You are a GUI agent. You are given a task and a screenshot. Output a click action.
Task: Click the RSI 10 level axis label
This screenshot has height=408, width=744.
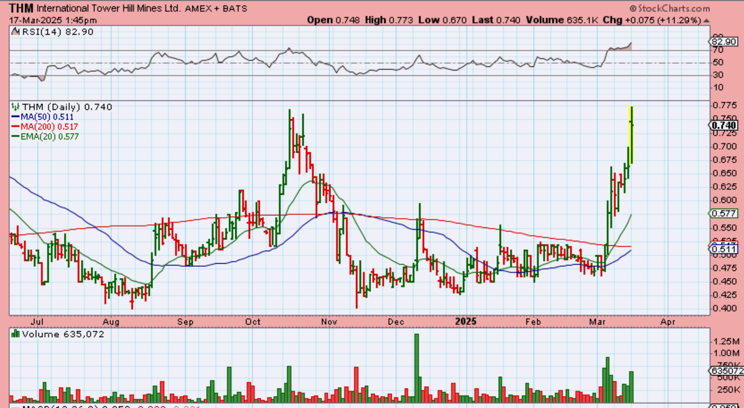pyautogui.click(x=718, y=87)
